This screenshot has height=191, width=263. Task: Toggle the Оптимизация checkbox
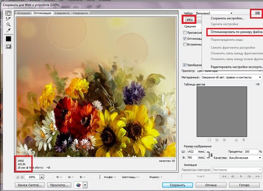pyautogui.click(x=185, y=39)
